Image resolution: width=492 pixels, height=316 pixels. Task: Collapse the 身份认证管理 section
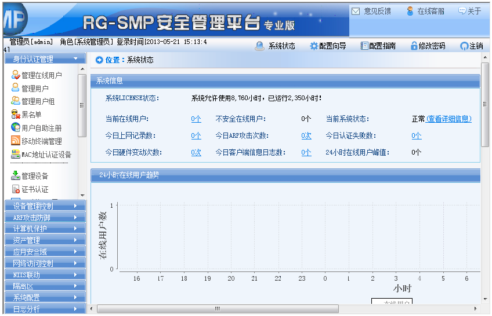tap(45, 59)
